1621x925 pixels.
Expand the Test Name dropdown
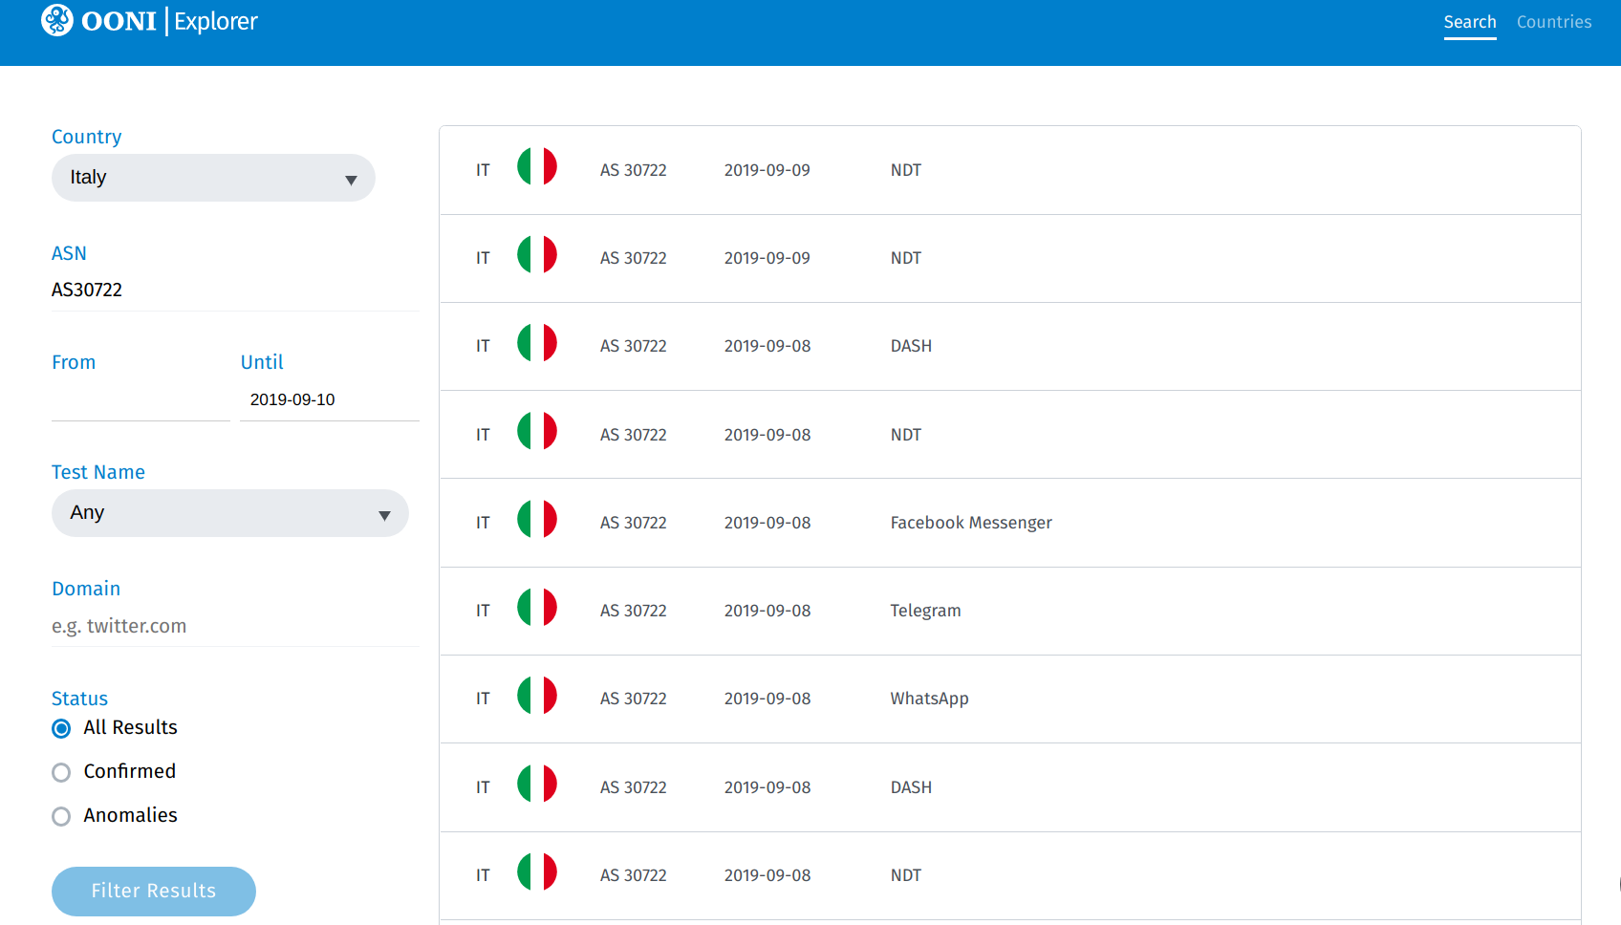pos(229,513)
